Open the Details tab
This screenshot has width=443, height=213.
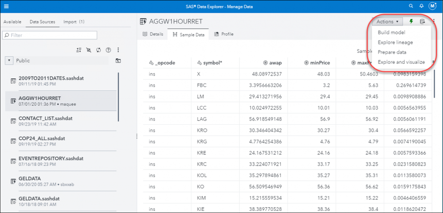(x=153, y=34)
